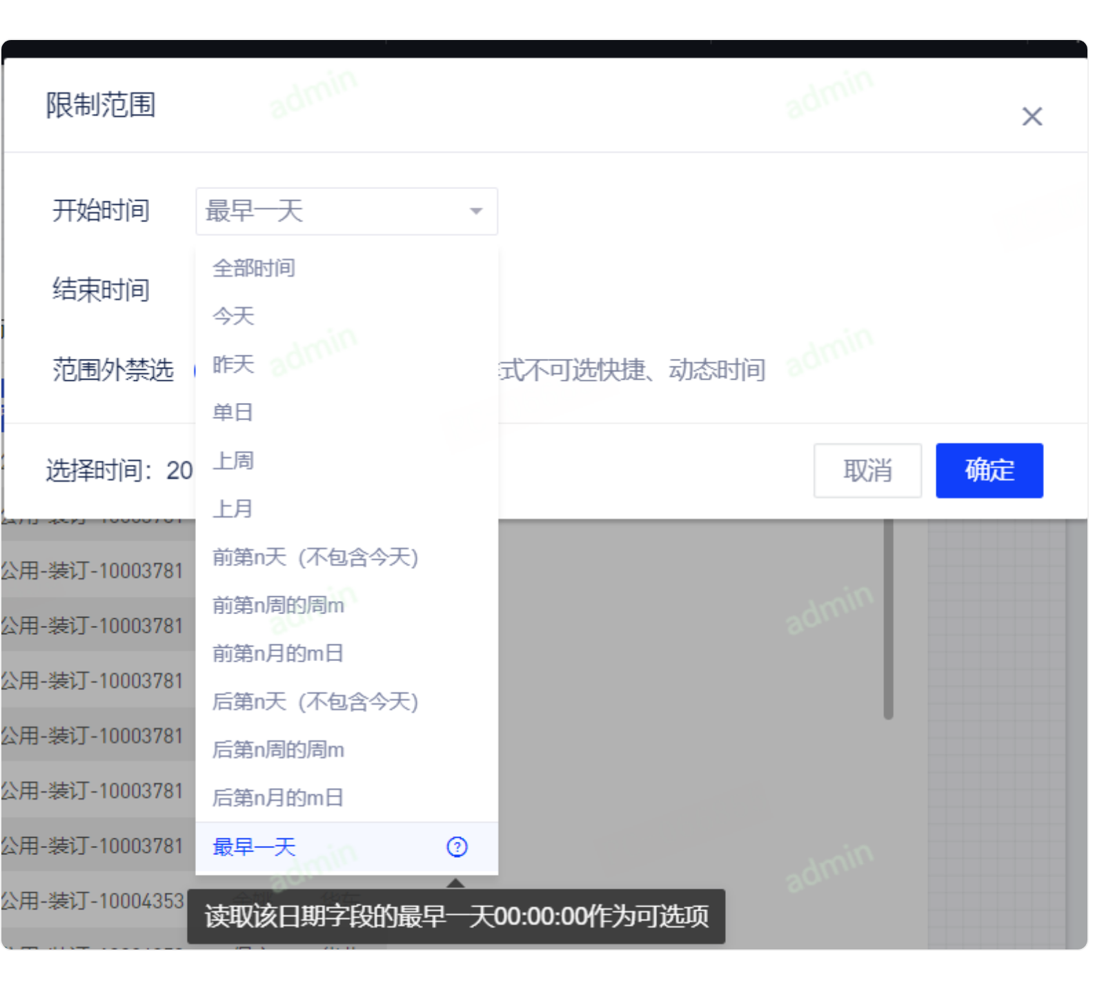Select 后第n月的m日 from the list

coord(278,798)
